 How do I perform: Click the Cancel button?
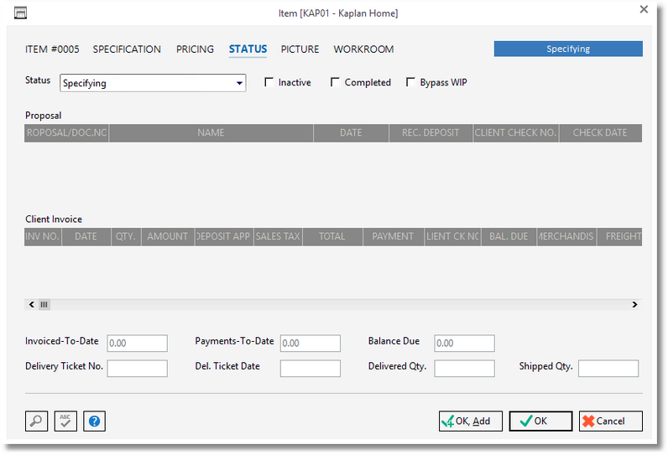click(x=610, y=421)
